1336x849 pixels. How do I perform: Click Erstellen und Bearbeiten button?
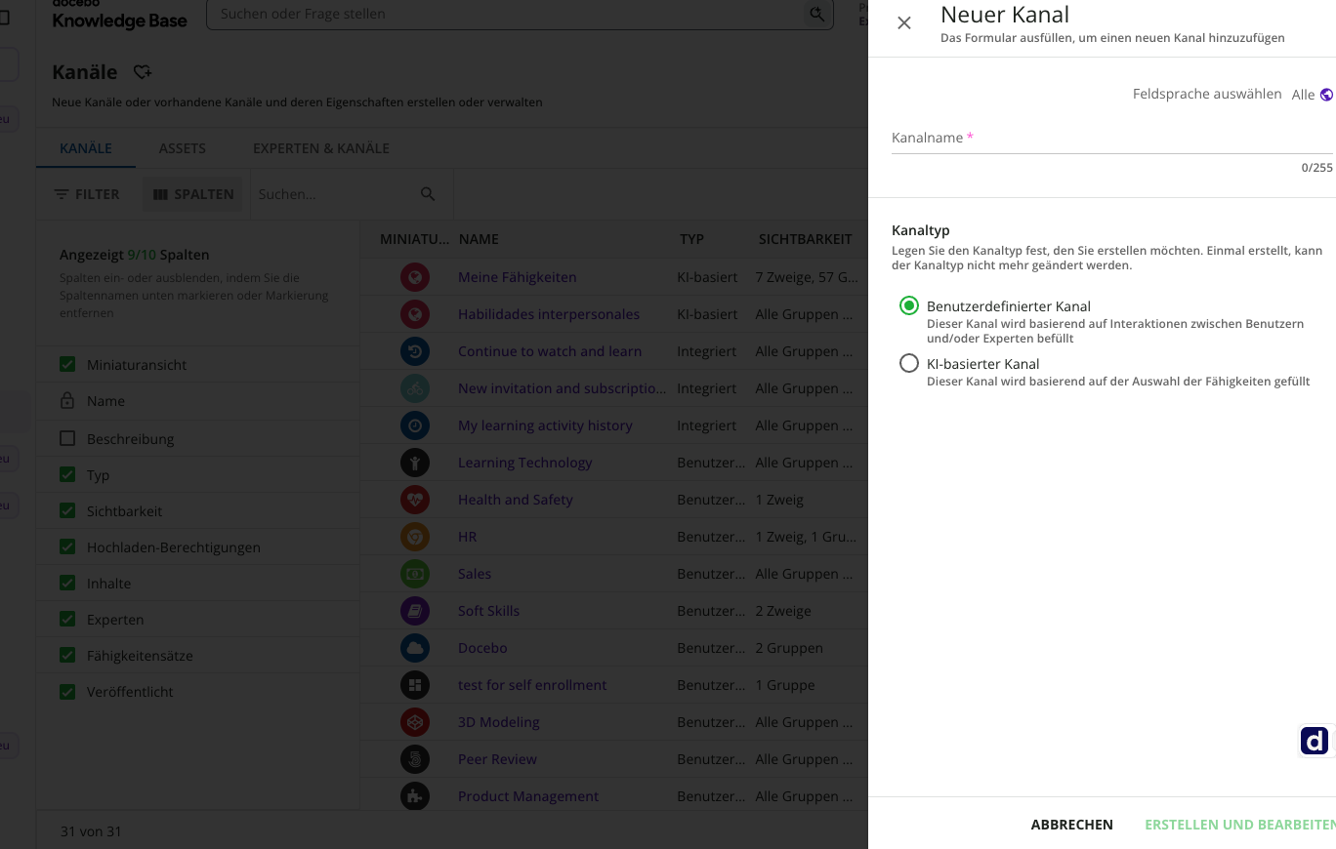pyautogui.click(x=1240, y=825)
